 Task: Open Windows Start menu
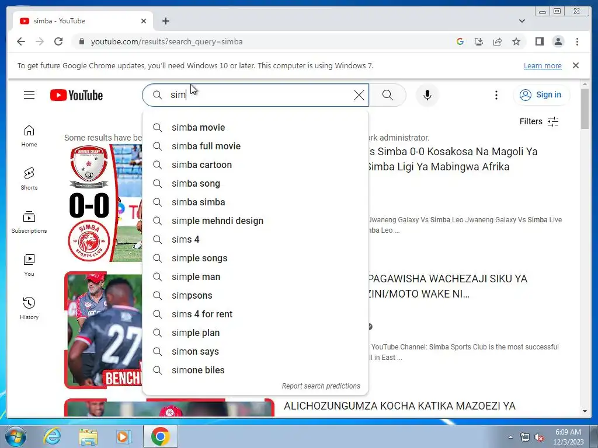click(x=15, y=437)
